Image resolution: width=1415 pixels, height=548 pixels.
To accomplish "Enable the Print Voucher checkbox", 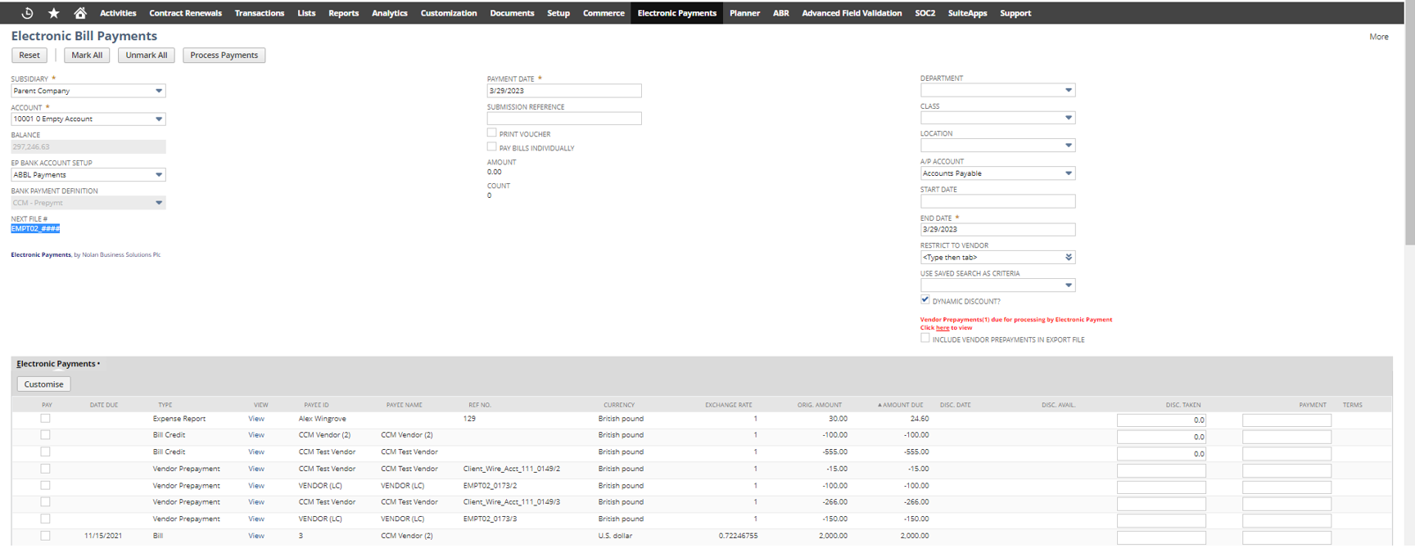I will 492,133.
